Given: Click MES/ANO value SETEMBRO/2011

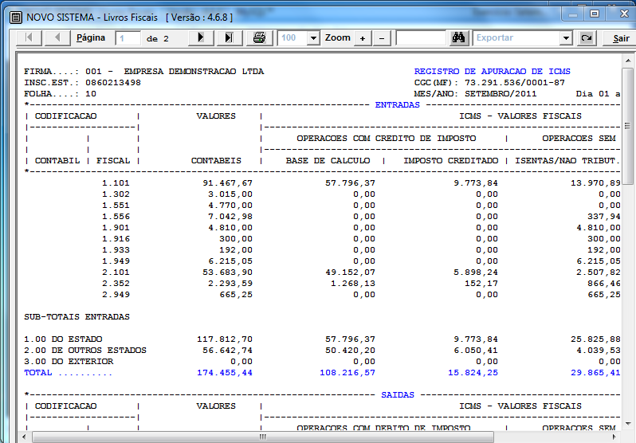Looking at the screenshot, I should [x=501, y=94].
